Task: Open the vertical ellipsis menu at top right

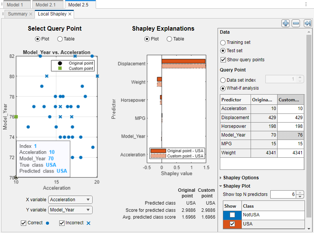Action: tap(305, 4)
